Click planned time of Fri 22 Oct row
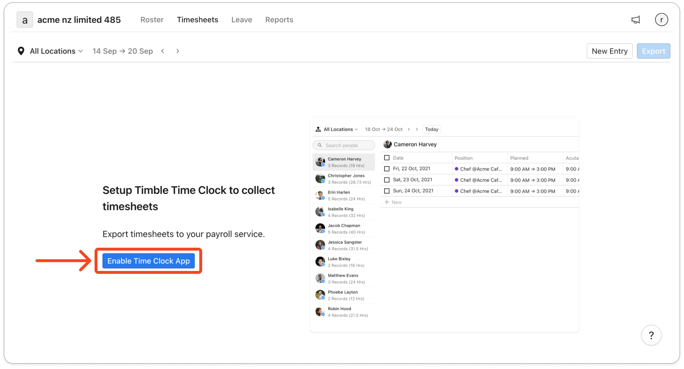Image resolution: width=684 pixels, height=369 pixels. click(x=533, y=169)
